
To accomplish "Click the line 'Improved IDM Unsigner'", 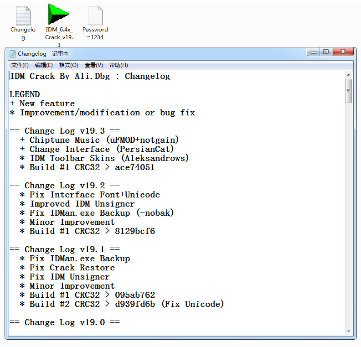I will pyautogui.click(x=83, y=204).
